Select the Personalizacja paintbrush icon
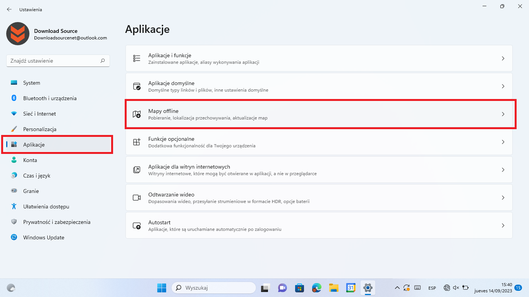 [x=14, y=129]
